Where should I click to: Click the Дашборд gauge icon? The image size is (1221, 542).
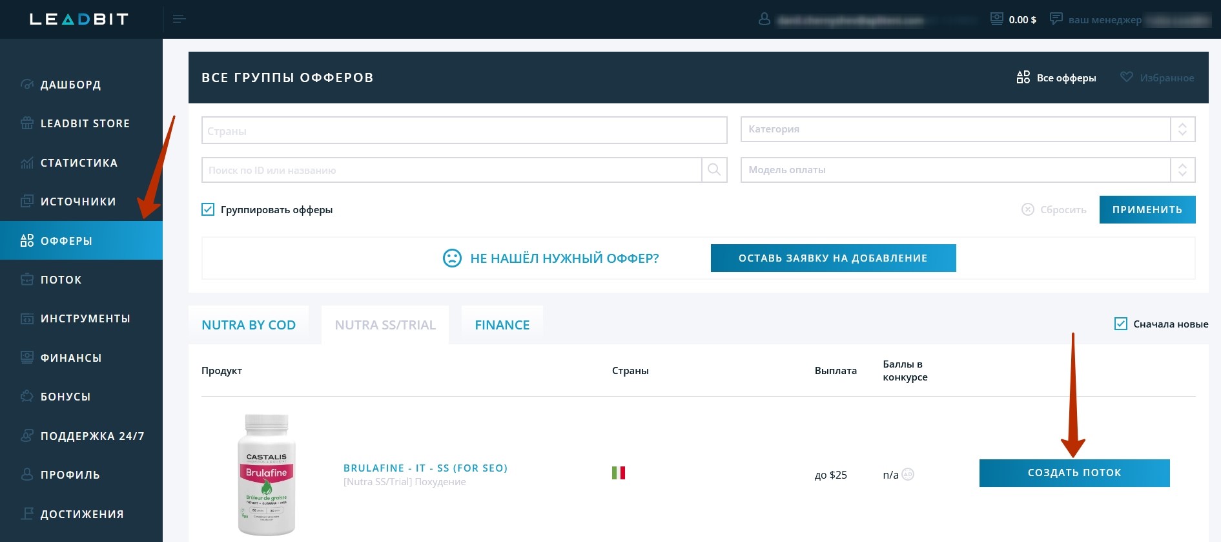click(x=26, y=84)
